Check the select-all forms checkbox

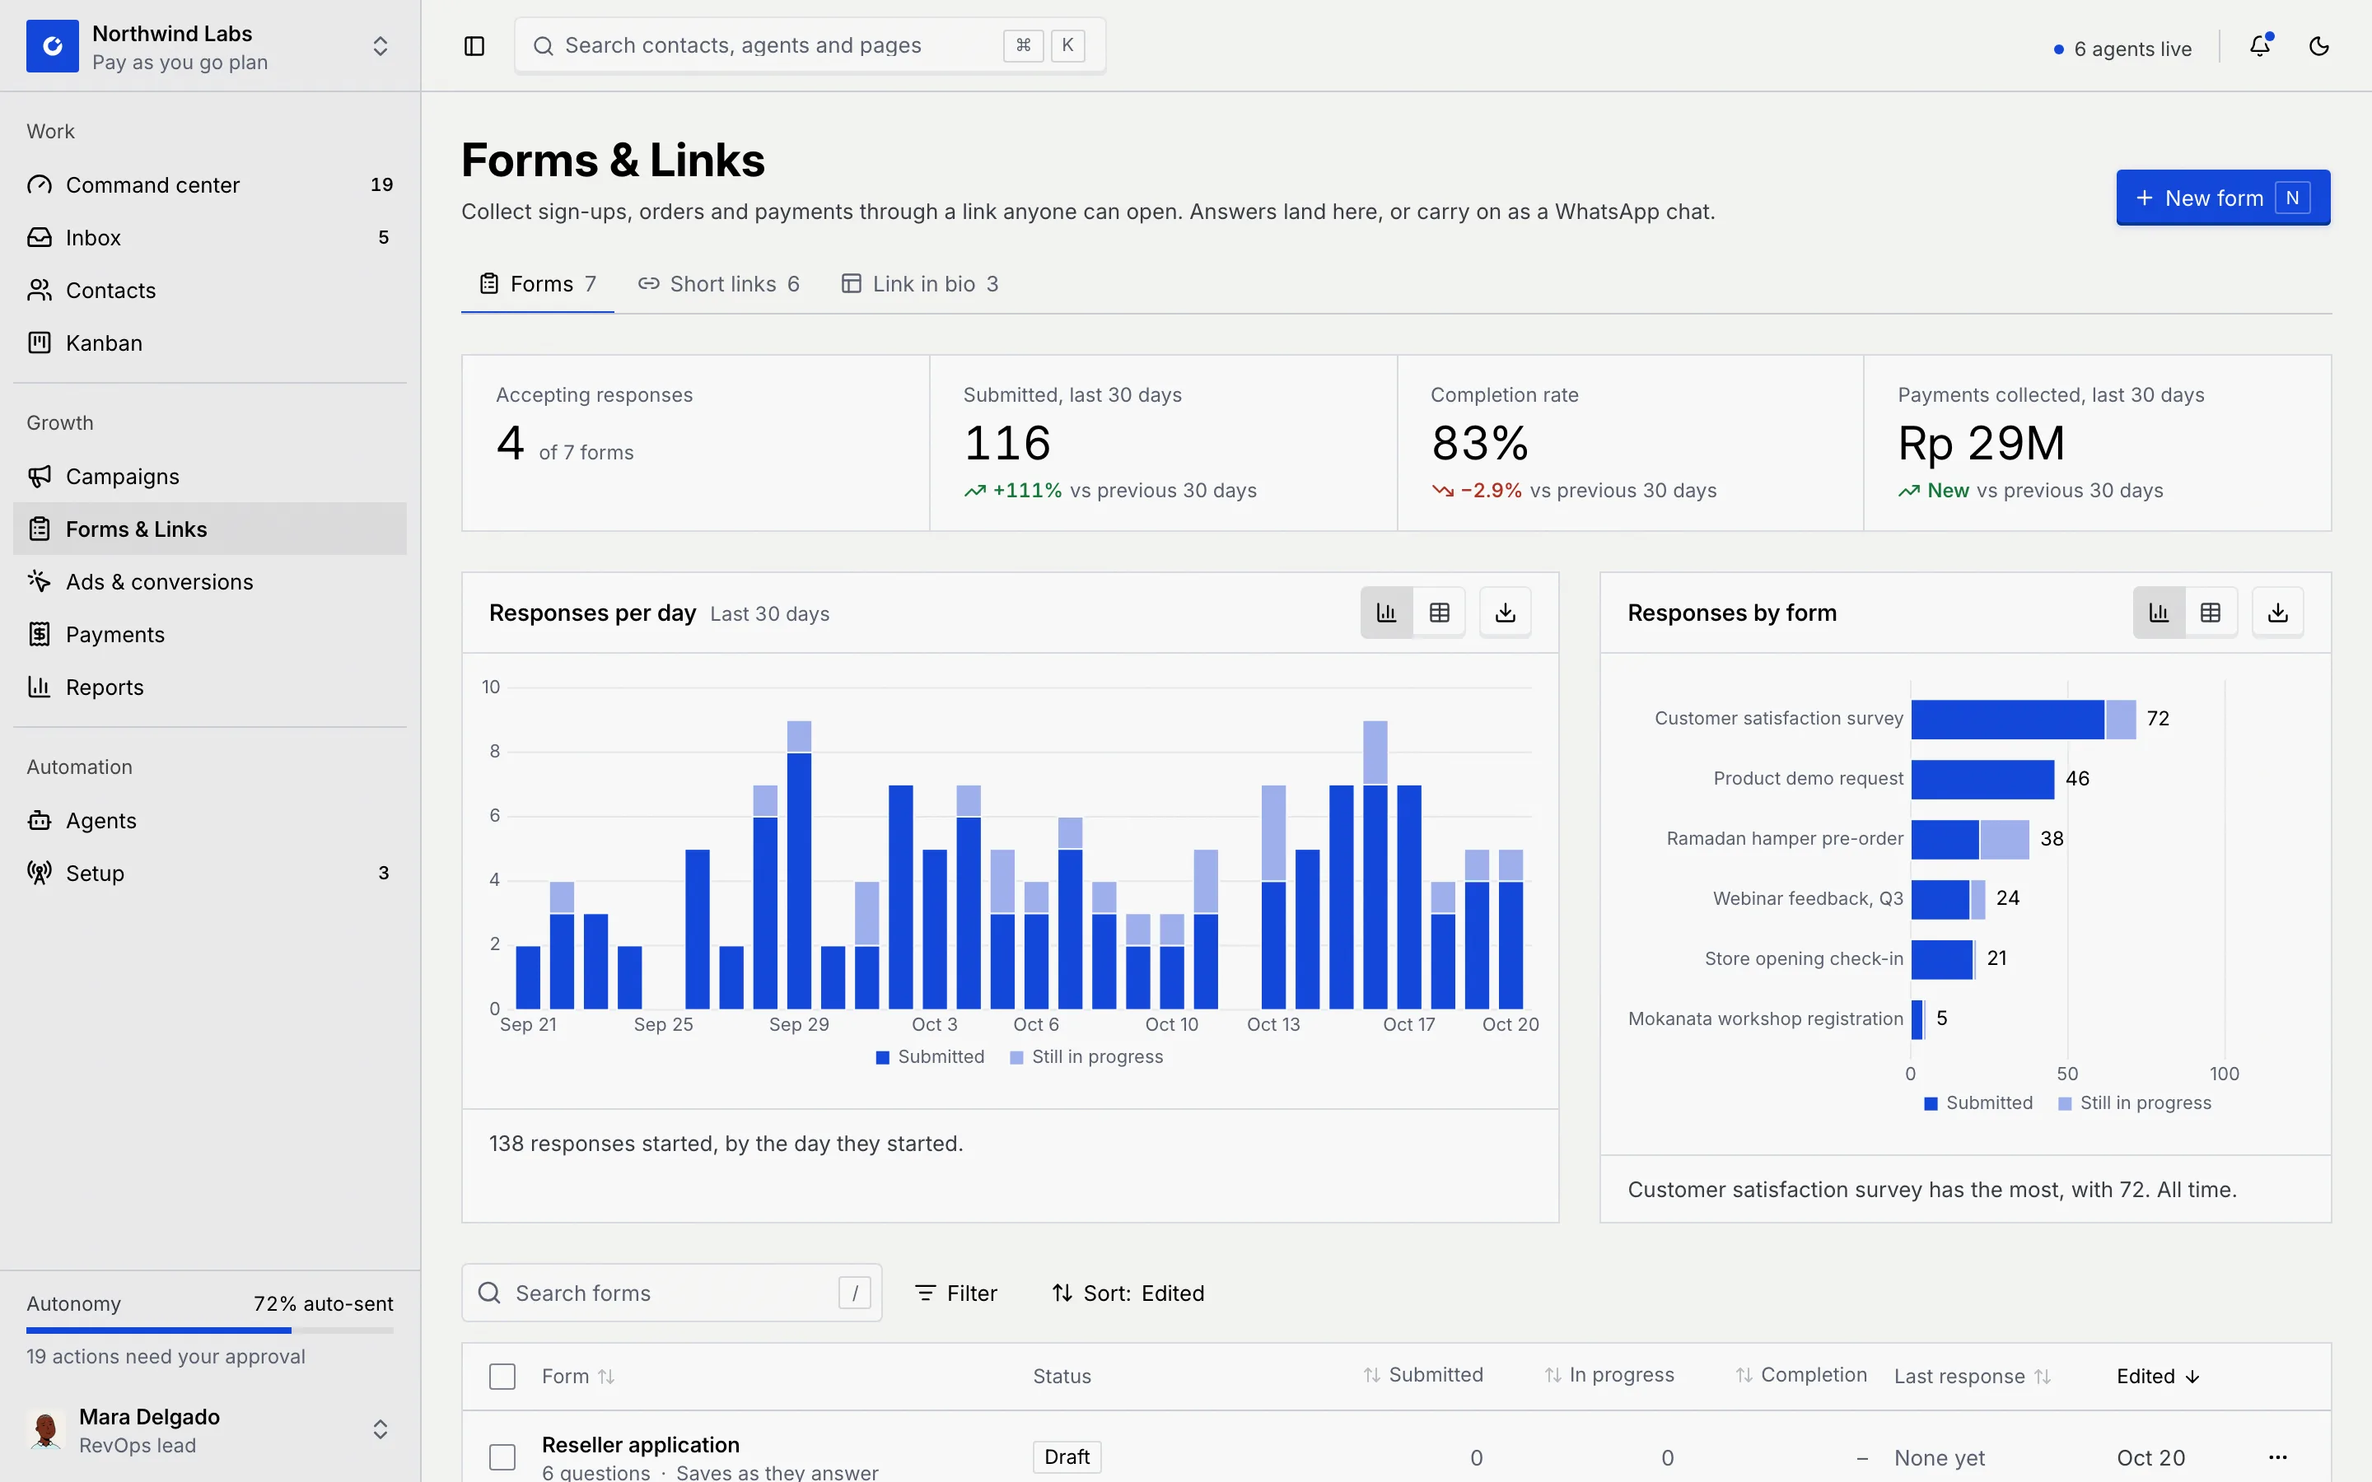(x=503, y=1376)
